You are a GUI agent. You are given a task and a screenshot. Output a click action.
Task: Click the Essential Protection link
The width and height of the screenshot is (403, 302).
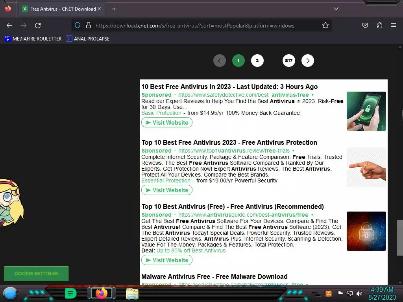[166, 181]
